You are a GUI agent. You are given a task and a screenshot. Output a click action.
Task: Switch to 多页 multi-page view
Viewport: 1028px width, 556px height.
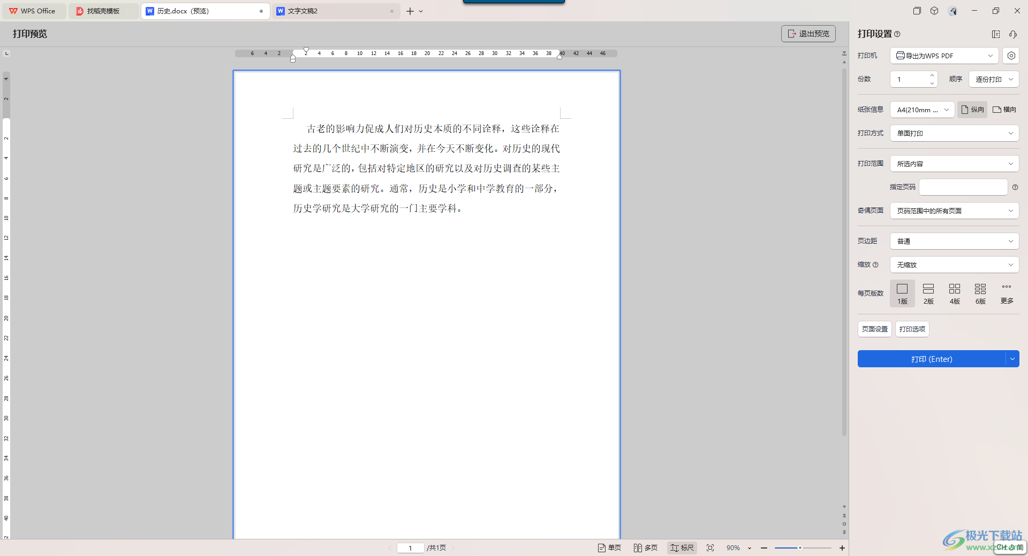646,548
